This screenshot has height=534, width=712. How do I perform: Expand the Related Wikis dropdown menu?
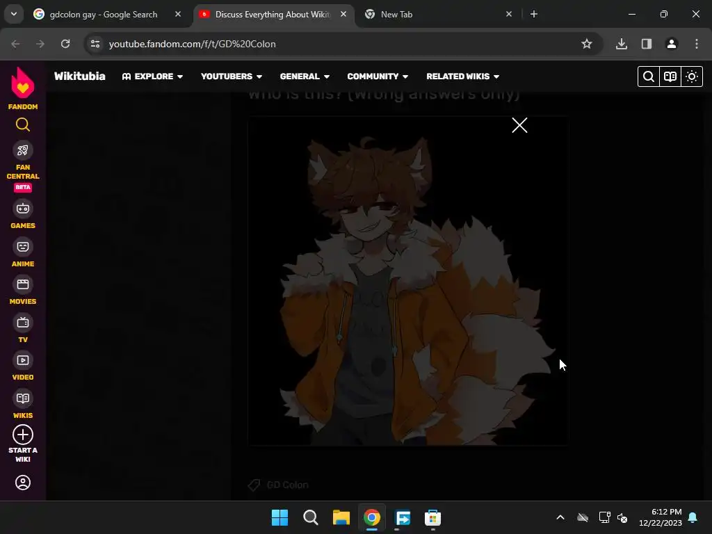[462, 76]
